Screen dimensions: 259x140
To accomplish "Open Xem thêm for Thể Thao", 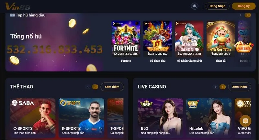I will click(112, 87).
